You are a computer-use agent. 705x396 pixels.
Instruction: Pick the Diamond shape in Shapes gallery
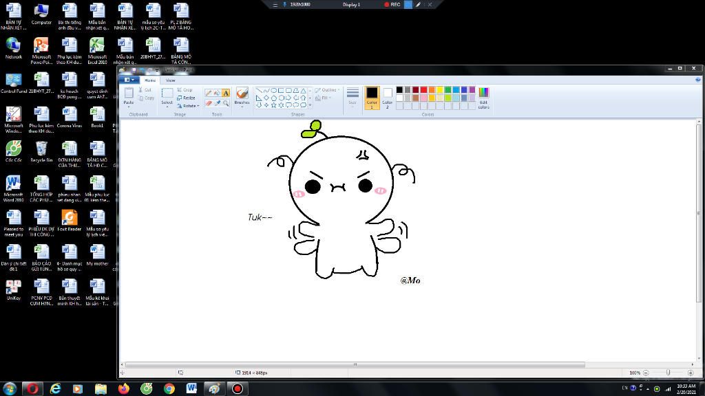266,98
